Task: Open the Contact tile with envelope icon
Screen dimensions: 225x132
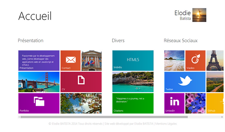Action: click(71, 61)
